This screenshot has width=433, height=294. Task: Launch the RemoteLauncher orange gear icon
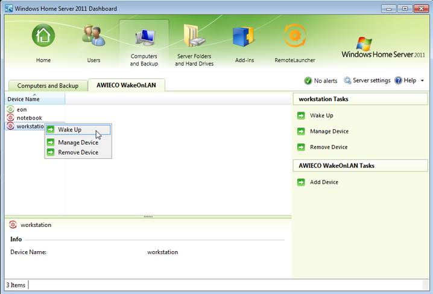coord(295,36)
